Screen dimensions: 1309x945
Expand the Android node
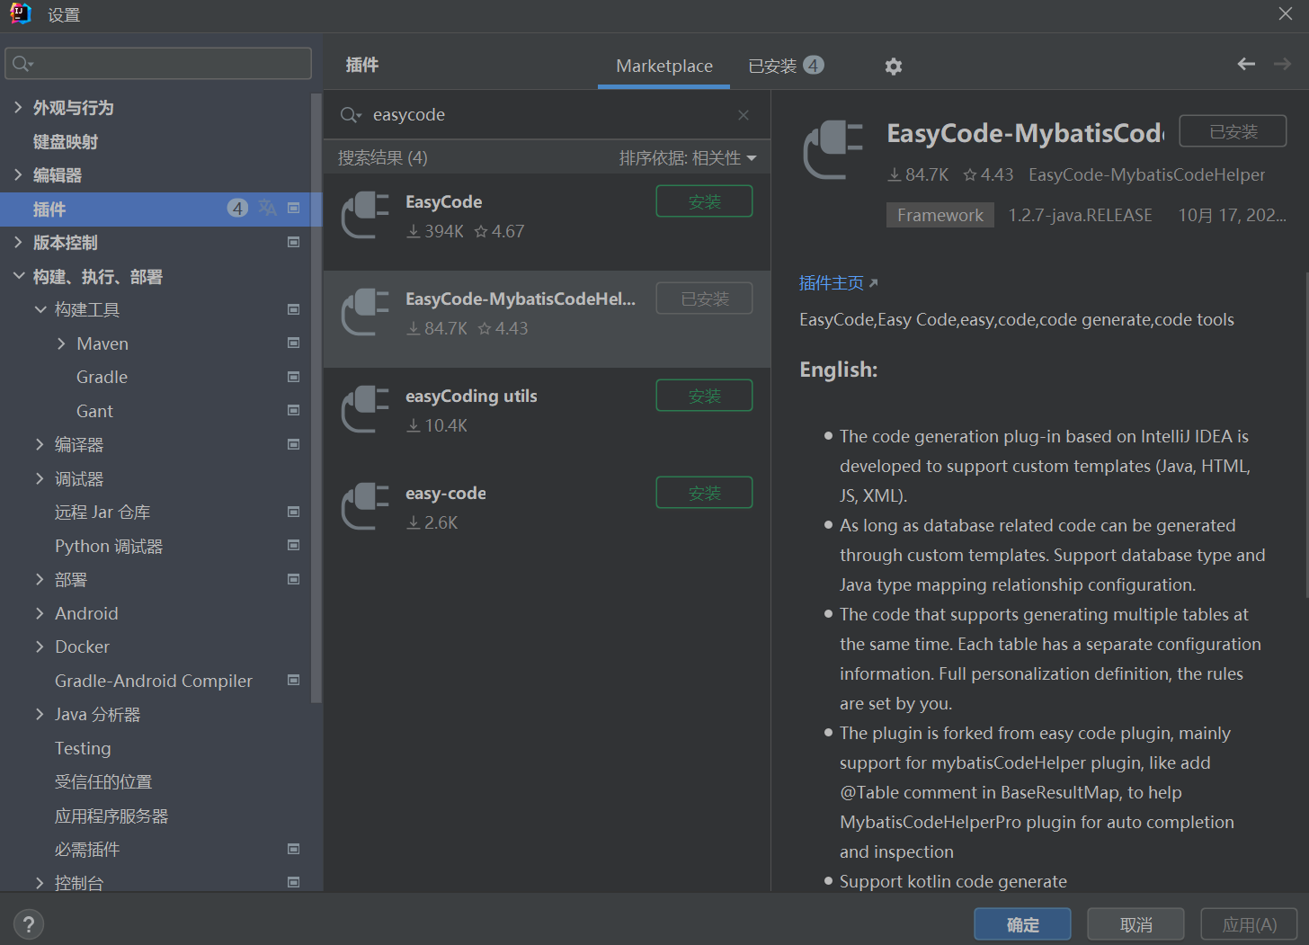[x=40, y=613]
